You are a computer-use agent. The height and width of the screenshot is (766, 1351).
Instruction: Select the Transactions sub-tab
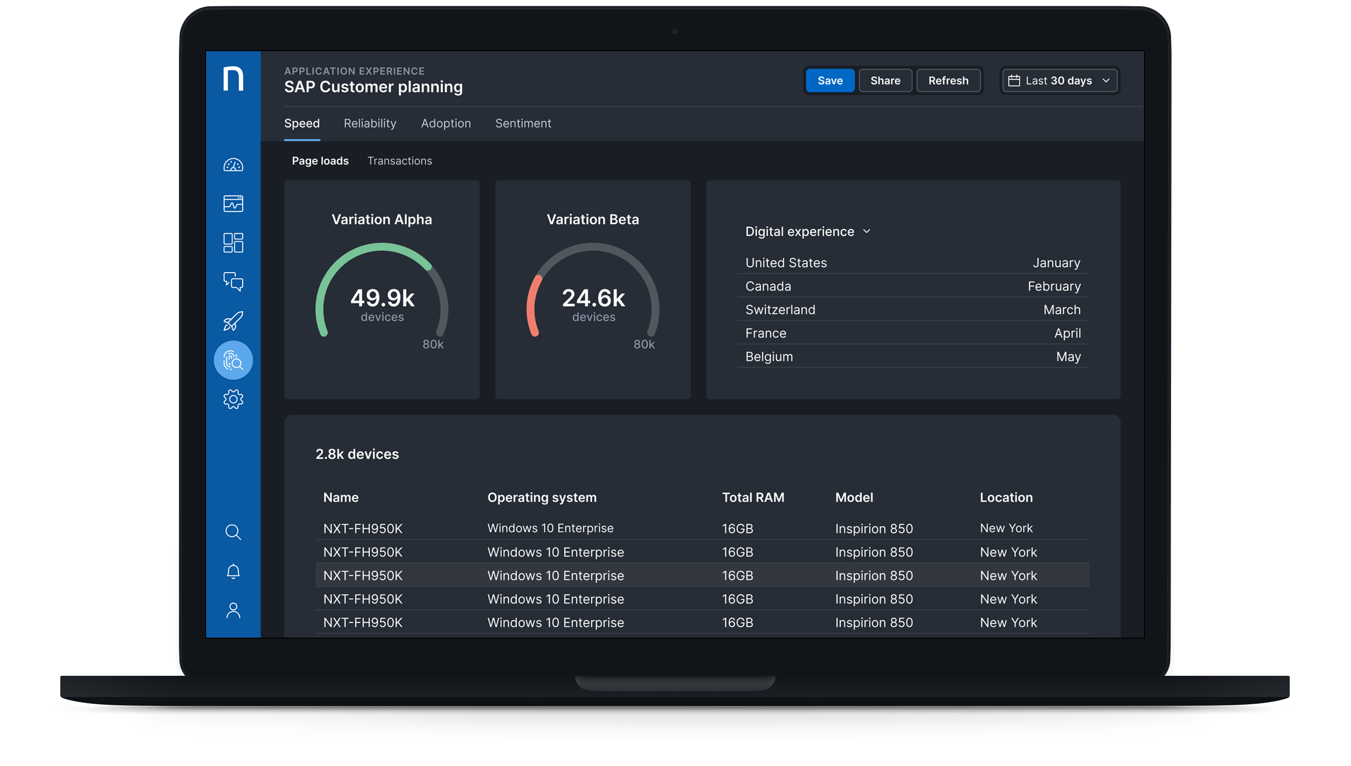coord(400,161)
